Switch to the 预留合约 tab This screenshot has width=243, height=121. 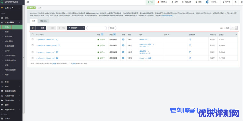pos(44,21)
